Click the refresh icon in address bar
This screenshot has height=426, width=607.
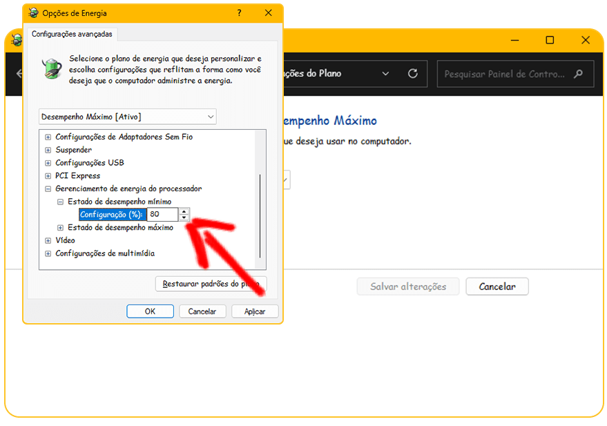click(x=413, y=74)
